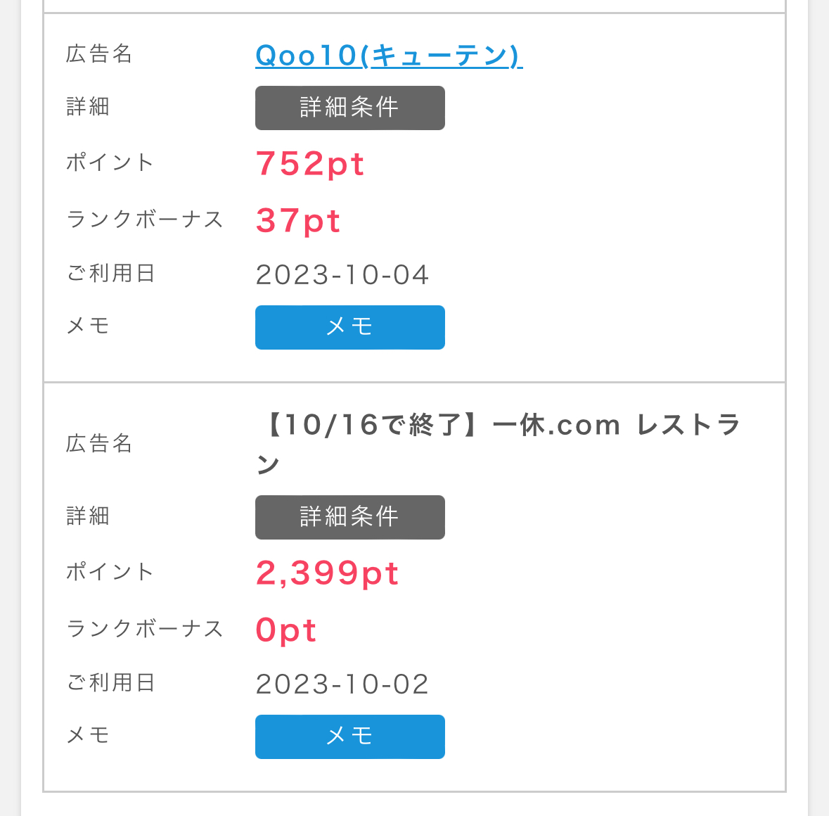This screenshot has height=816, width=829.
Task: Click the 2023-10-04 usage date
Action: 342,274
